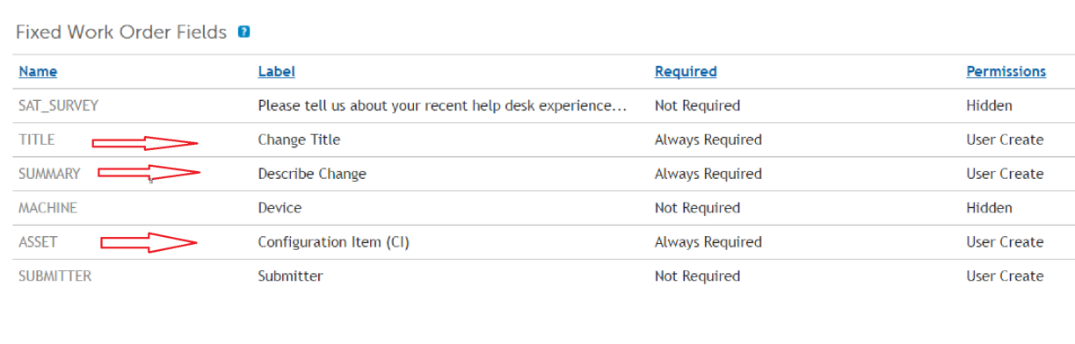The height and width of the screenshot is (344, 1075).
Task: Click User Create in the ASSET row
Action: coord(1005,242)
